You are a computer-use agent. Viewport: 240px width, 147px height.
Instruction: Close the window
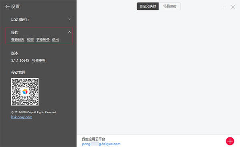click(x=233, y=7)
